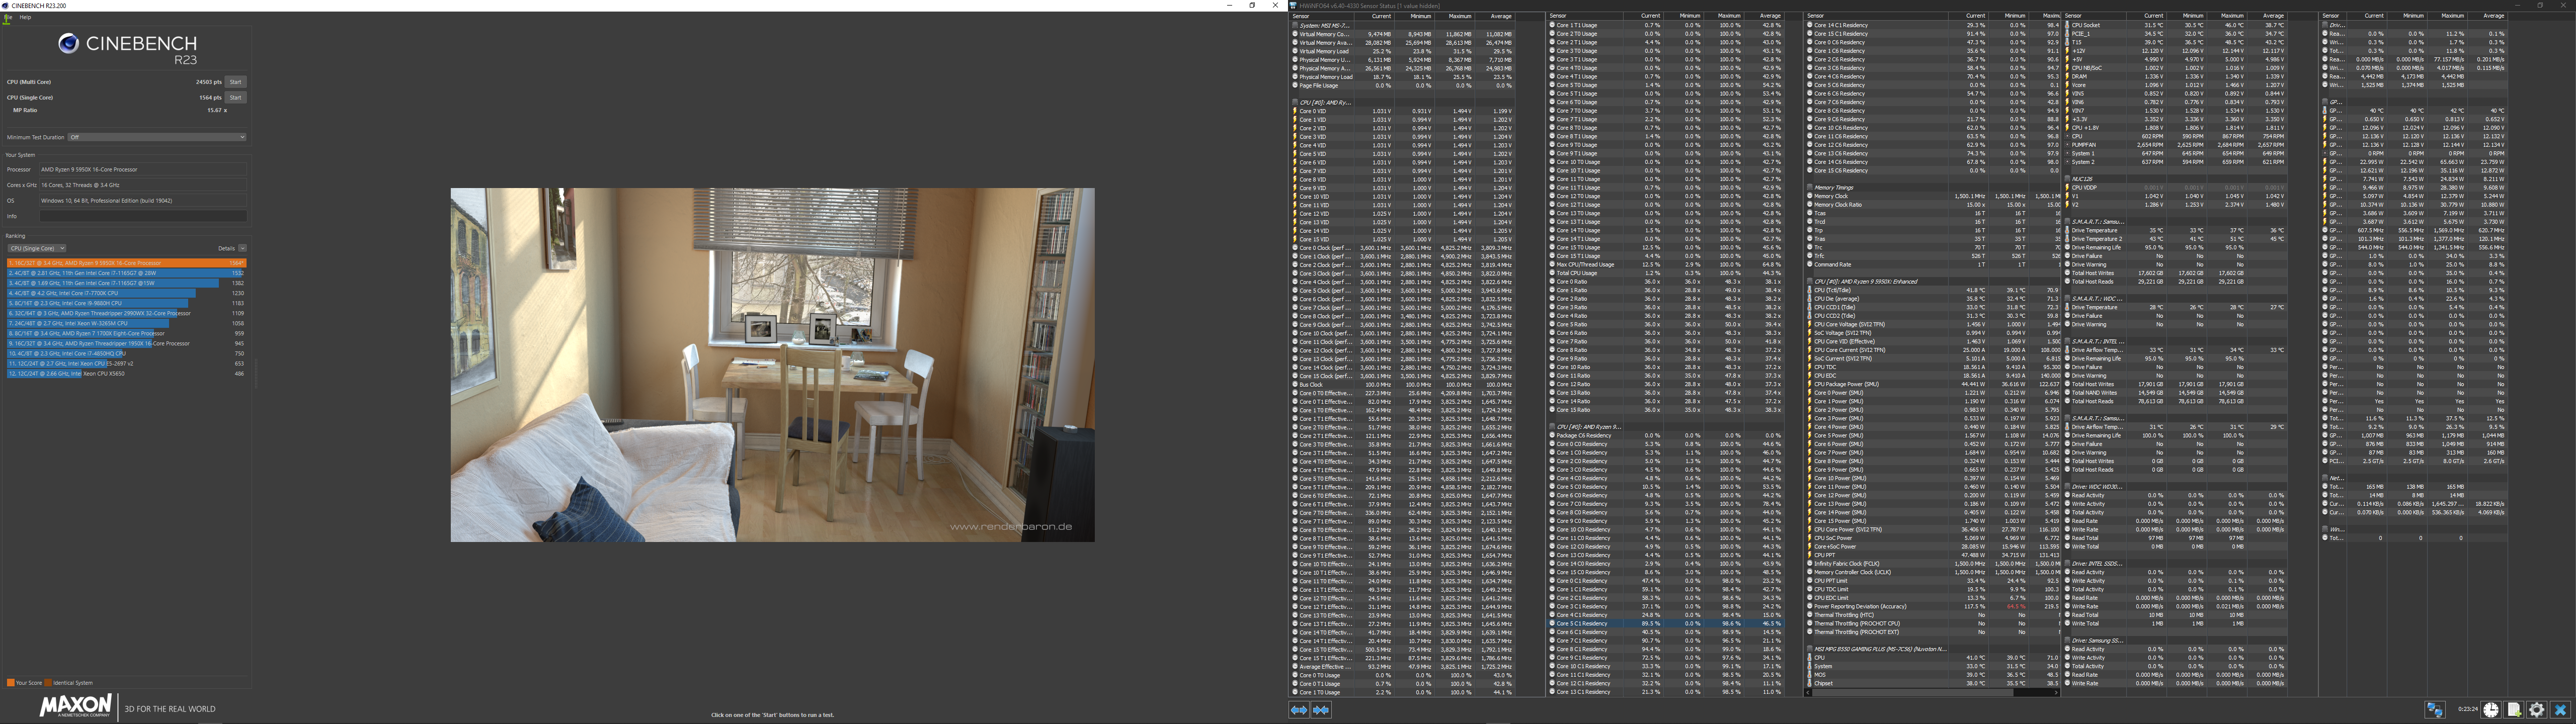Click the Info text input field
Screen dimensions: 2576x724
142,216
